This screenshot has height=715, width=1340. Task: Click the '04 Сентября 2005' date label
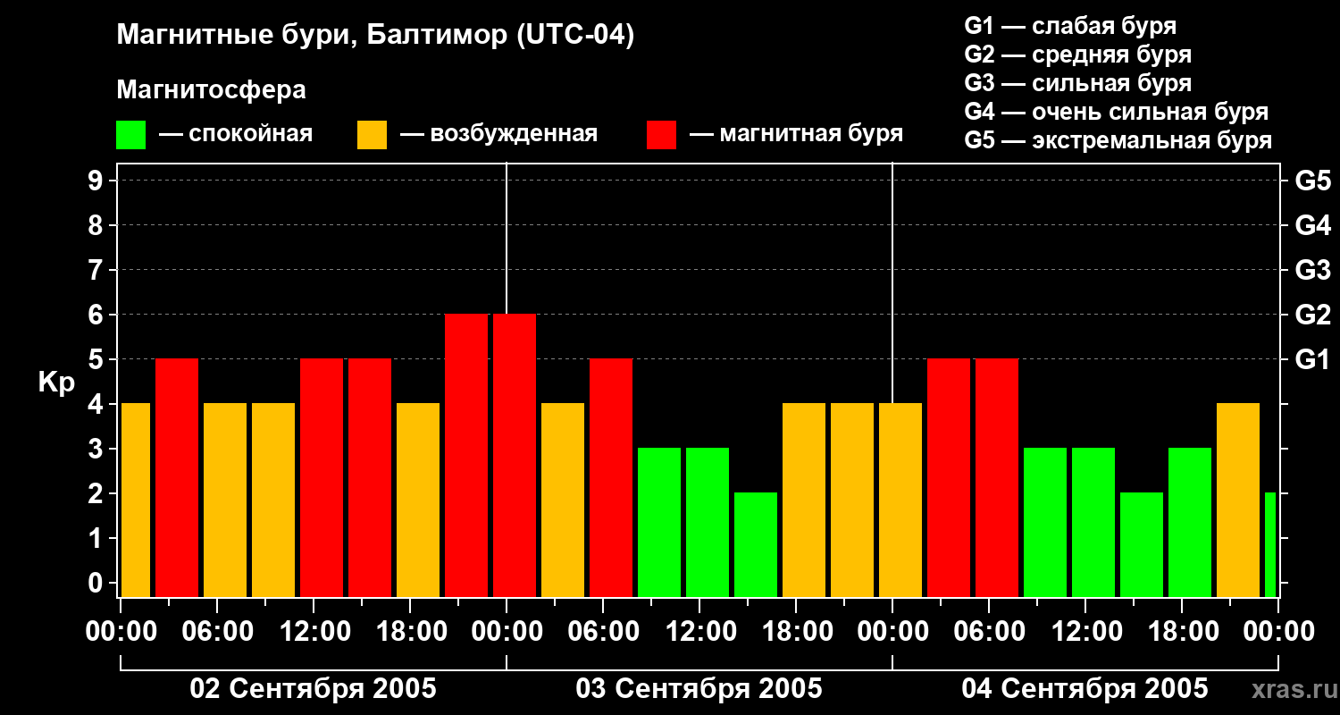tap(1085, 689)
